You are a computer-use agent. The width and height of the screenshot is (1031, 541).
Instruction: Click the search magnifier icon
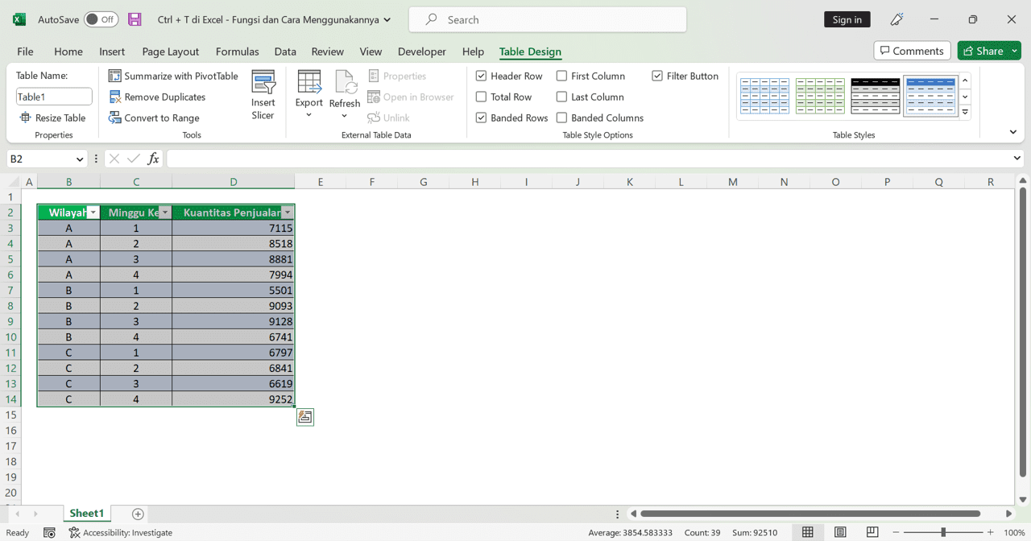[431, 19]
